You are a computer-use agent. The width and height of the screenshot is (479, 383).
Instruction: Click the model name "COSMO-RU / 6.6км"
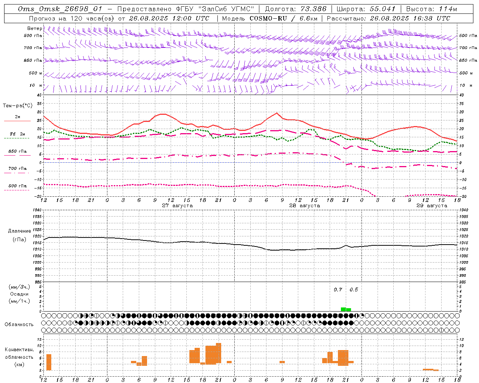click(284, 18)
